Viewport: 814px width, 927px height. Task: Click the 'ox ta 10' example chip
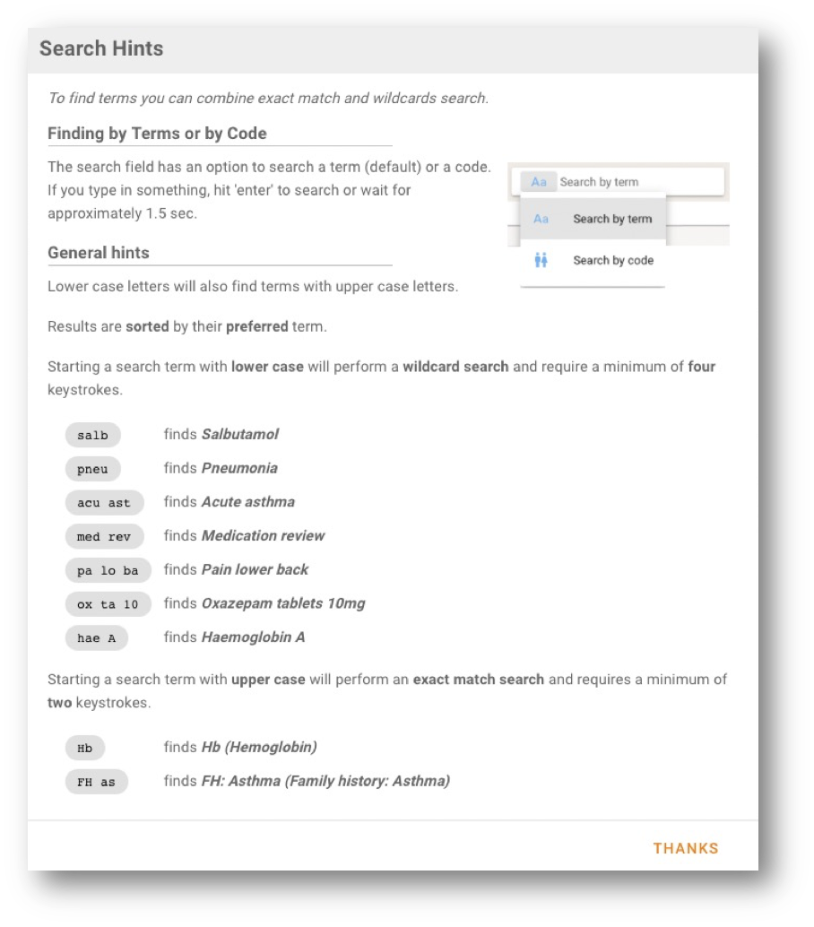pyautogui.click(x=108, y=604)
